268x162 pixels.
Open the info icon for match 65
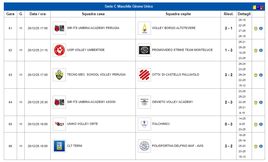click(261, 124)
